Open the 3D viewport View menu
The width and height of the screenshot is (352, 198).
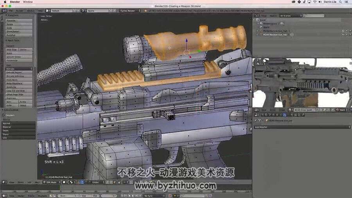[12, 182]
